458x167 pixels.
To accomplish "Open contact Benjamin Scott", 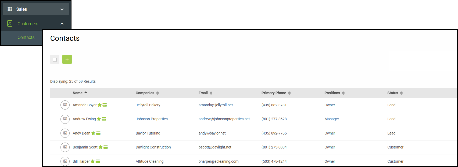I will pos(85,147).
